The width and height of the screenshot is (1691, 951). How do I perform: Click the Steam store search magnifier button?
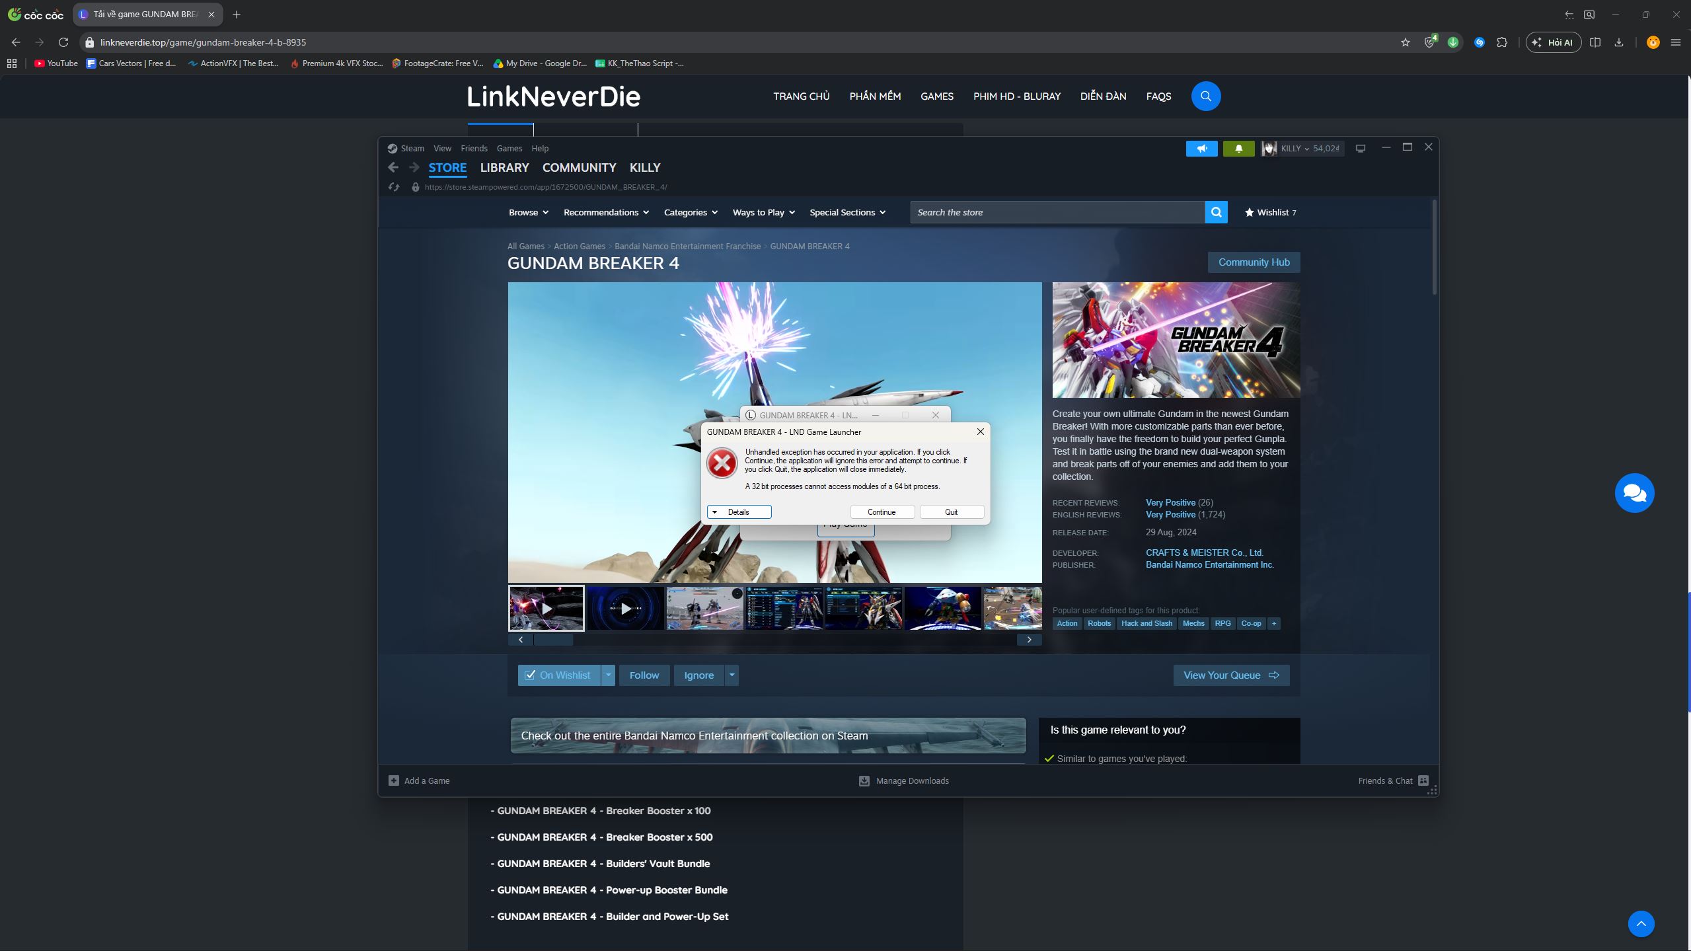[1216, 212]
